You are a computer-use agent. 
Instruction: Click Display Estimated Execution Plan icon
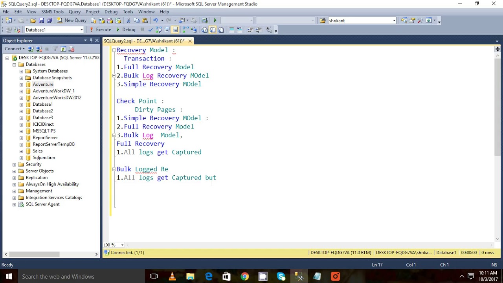(x=158, y=29)
